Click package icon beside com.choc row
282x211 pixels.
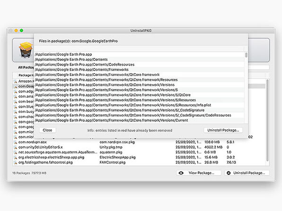[16, 117]
